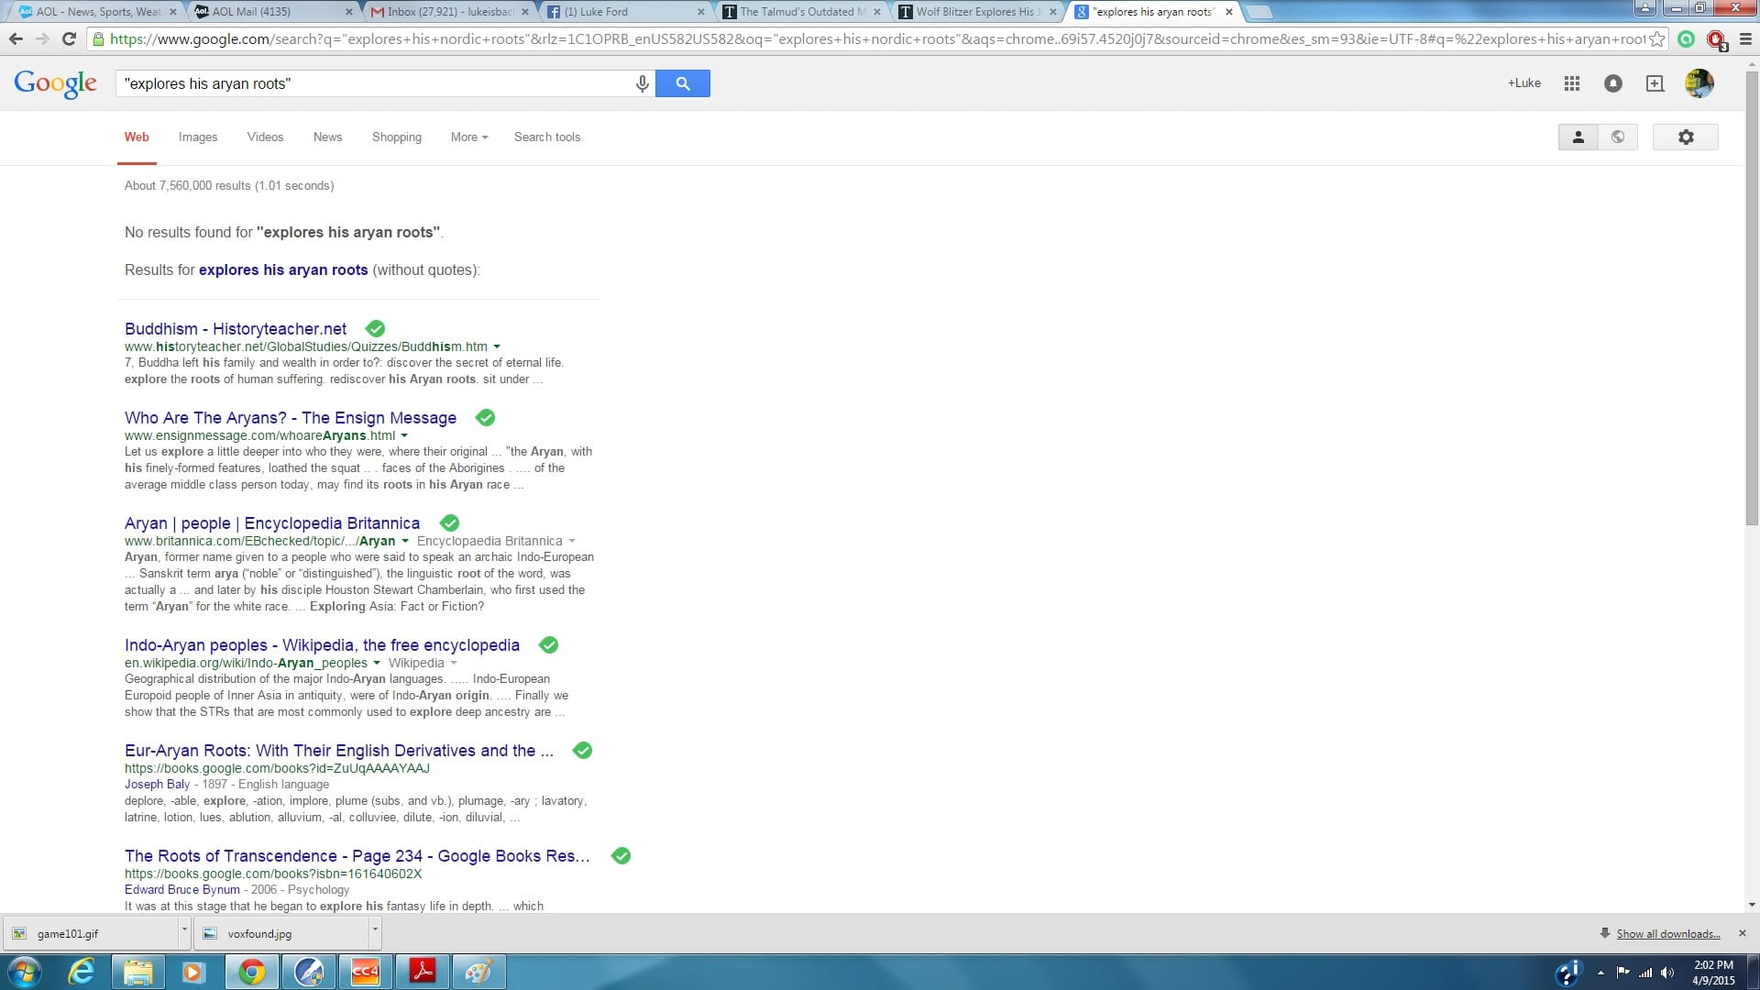
Task: Close the downloads bar
Action: tap(1743, 933)
